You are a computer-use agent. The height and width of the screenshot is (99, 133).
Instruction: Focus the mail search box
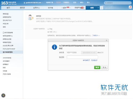coord(118,3)
